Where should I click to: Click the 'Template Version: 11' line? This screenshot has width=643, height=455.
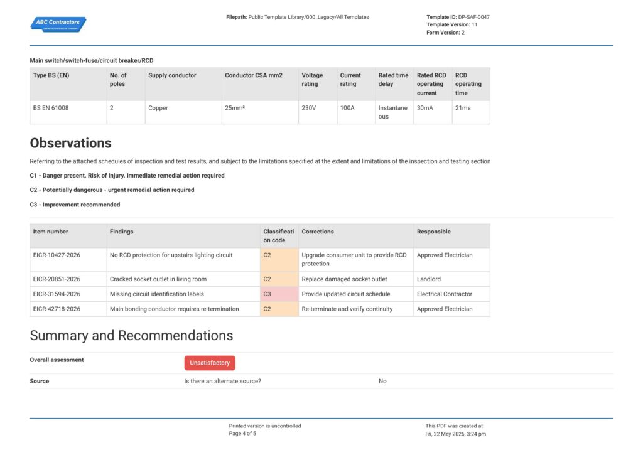click(x=451, y=24)
